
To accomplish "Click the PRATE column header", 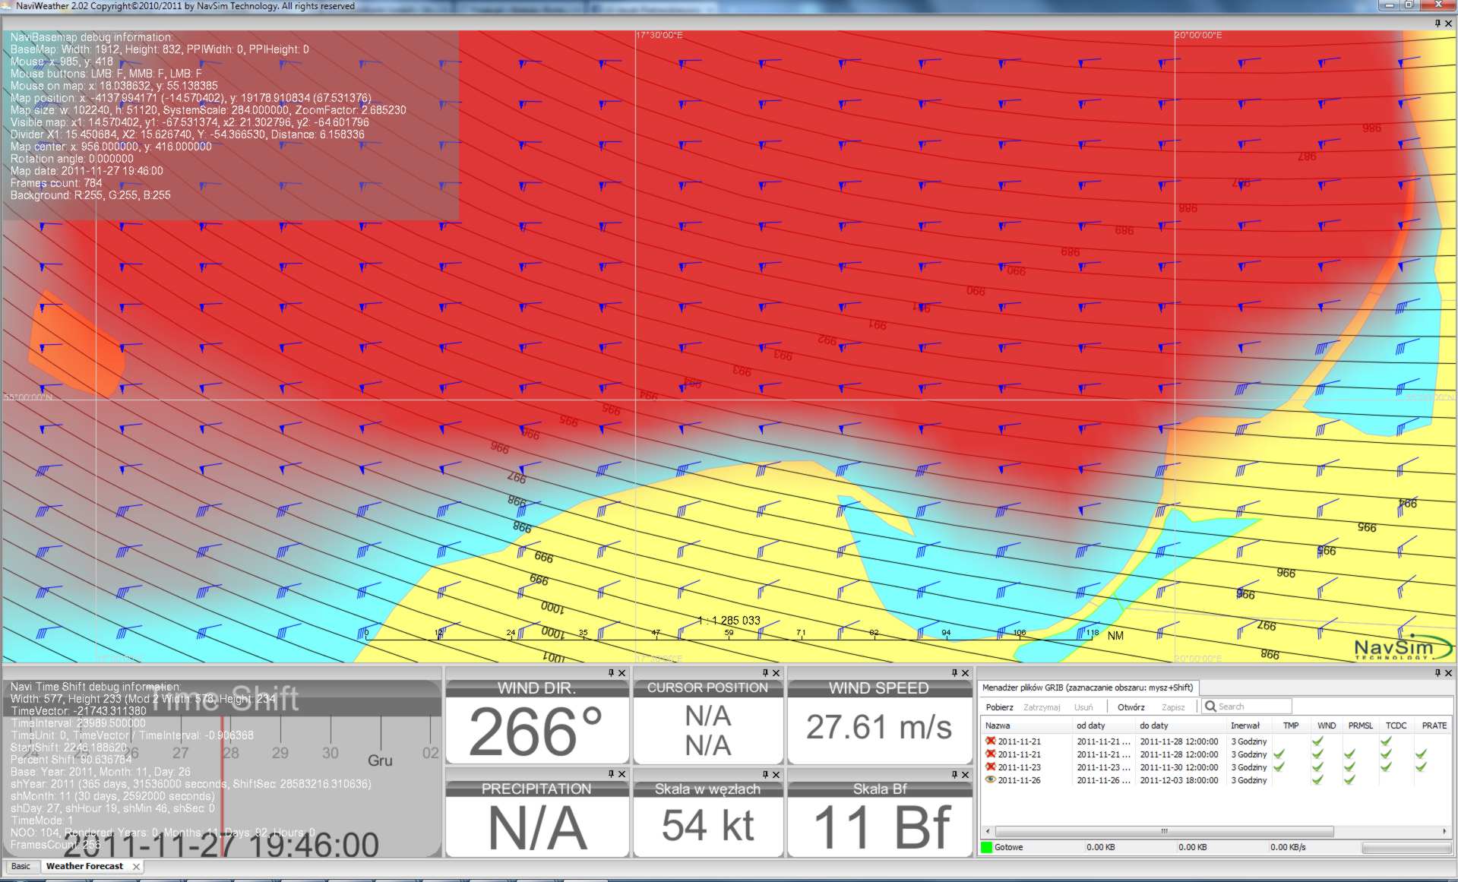I will (1434, 726).
